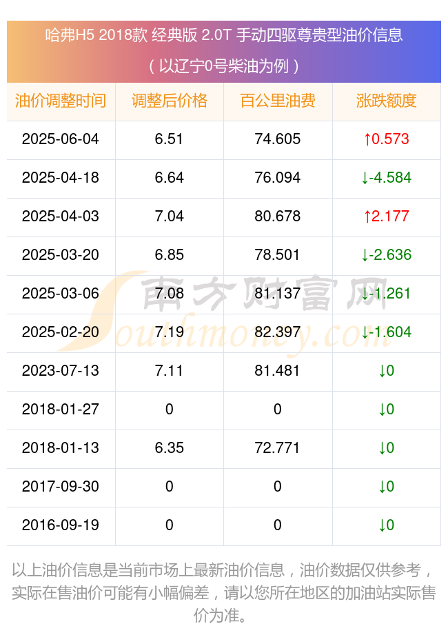Image resolution: width=448 pixels, height=635 pixels.
Task: Select the date 2025-04-18
Action: click(x=60, y=178)
